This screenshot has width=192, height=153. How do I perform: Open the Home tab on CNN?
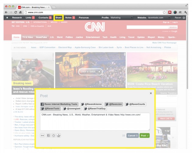coord(16,37)
